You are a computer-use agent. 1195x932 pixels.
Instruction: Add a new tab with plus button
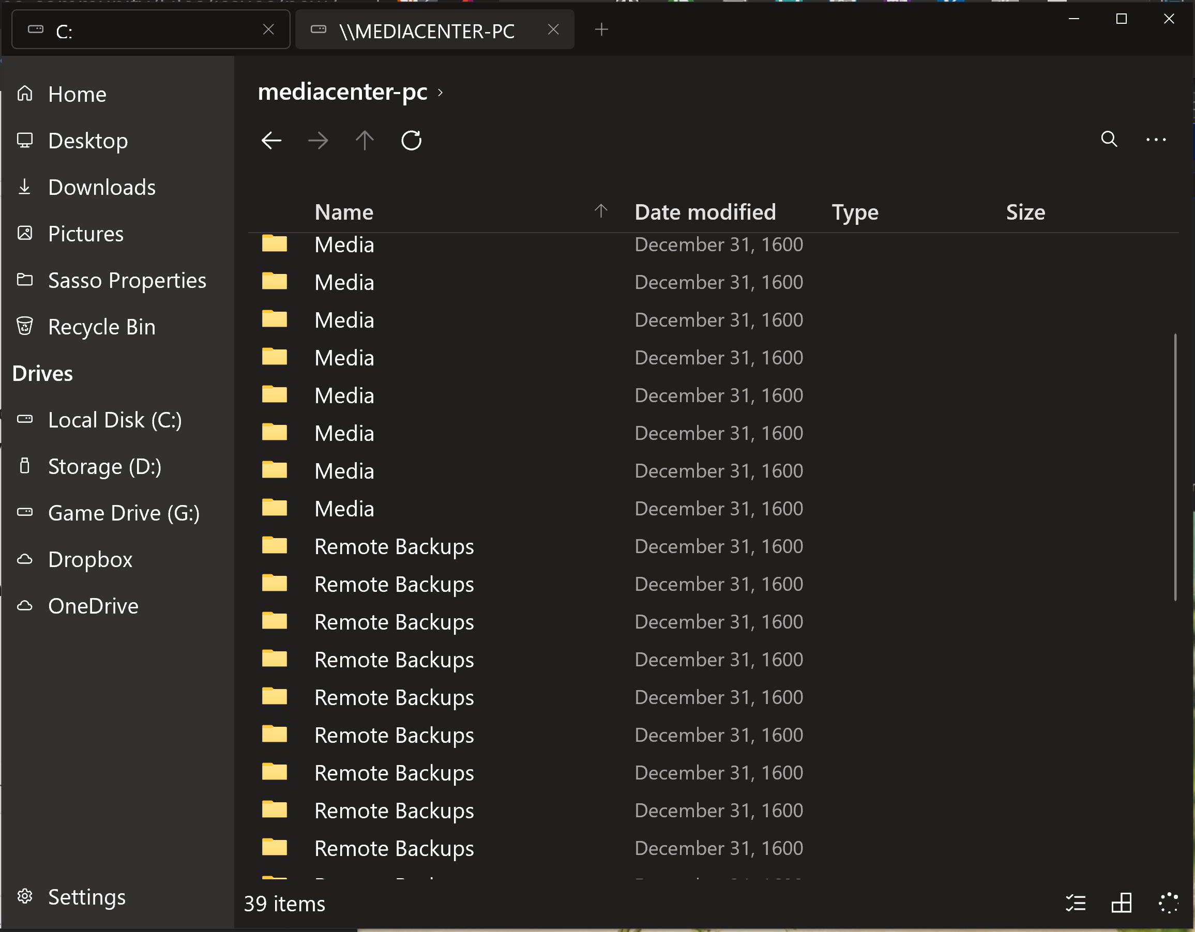601,29
